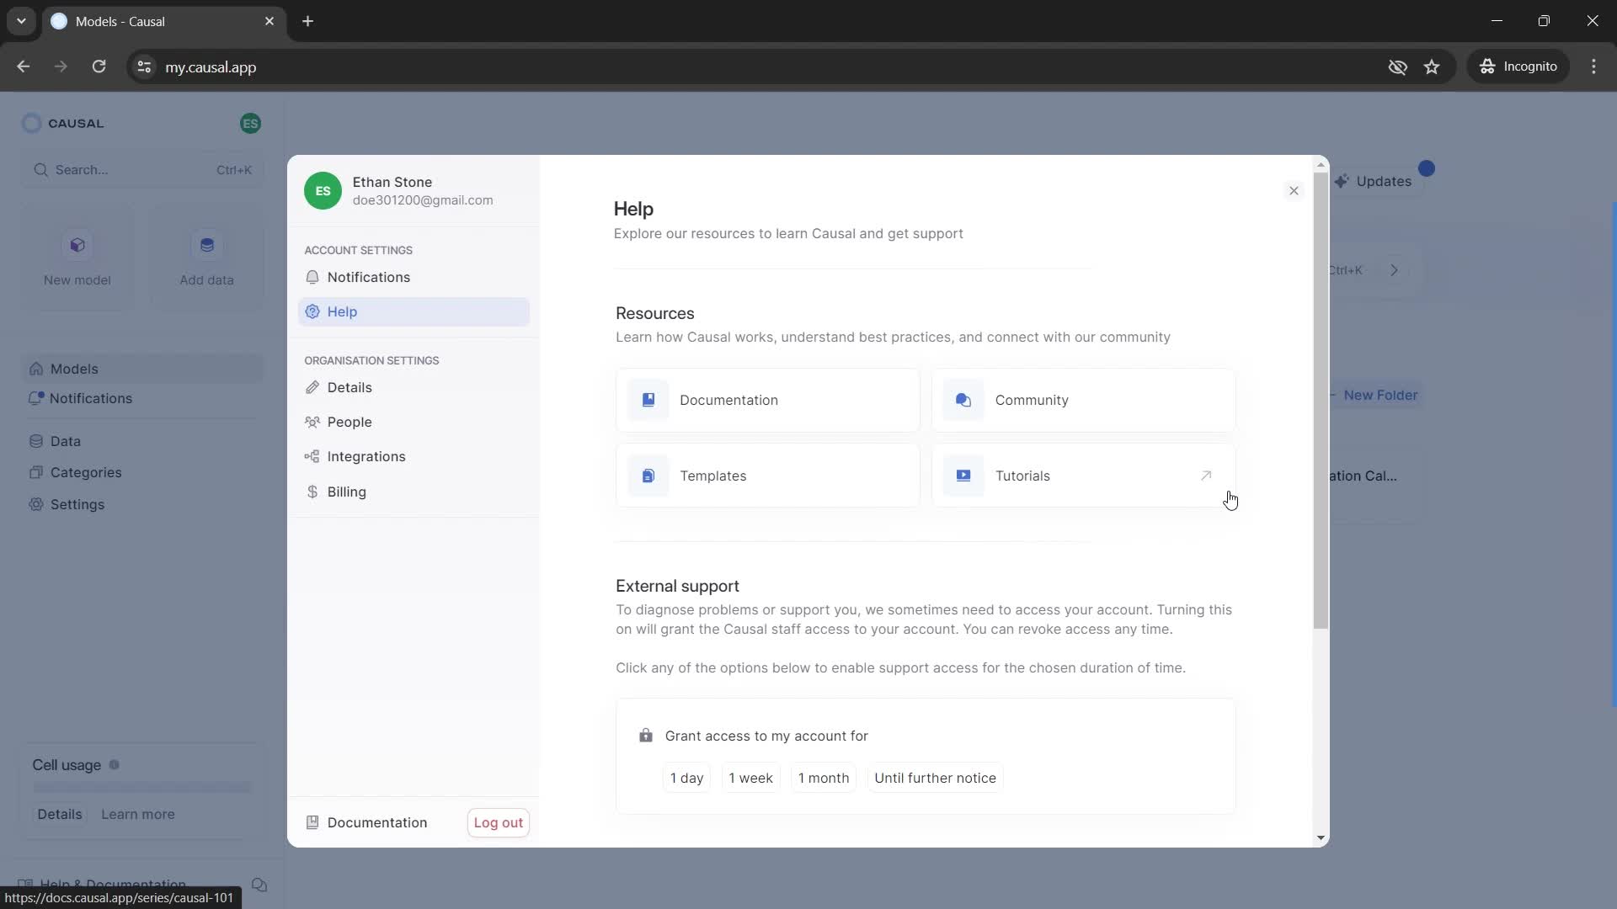Screen dimensions: 1617x909
Task: Open Notifications in main sidebar
Action: [142, 398]
